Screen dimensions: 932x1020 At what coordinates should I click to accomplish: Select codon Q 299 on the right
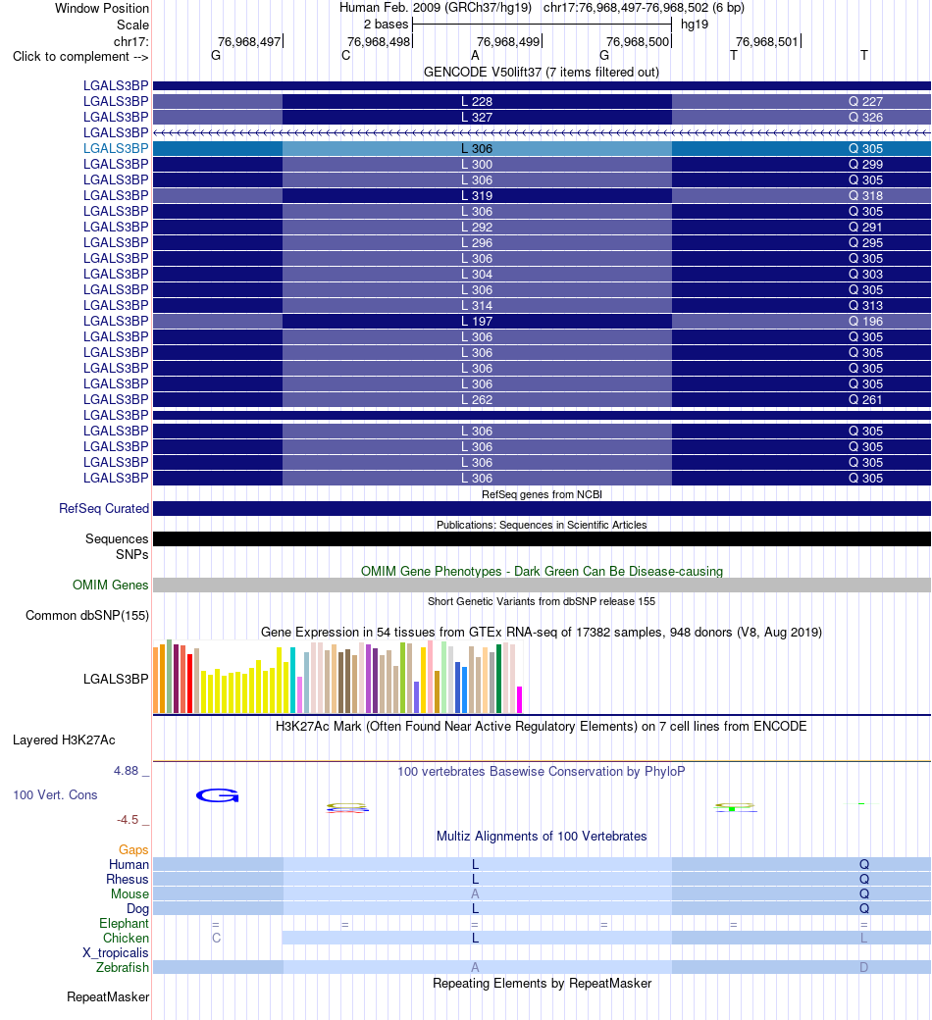click(x=865, y=165)
